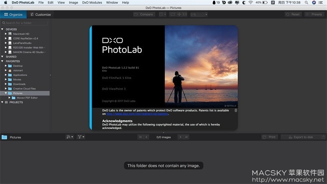
Task: Click the Compare button
Action: point(144,14)
